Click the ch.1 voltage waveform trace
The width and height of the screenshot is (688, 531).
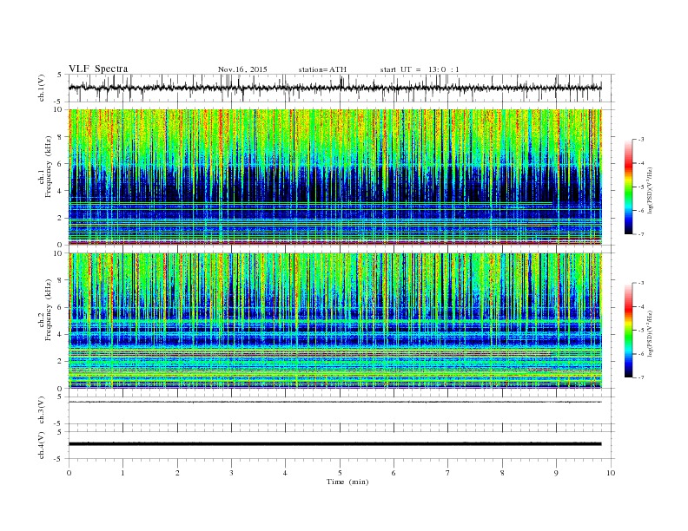click(x=334, y=88)
